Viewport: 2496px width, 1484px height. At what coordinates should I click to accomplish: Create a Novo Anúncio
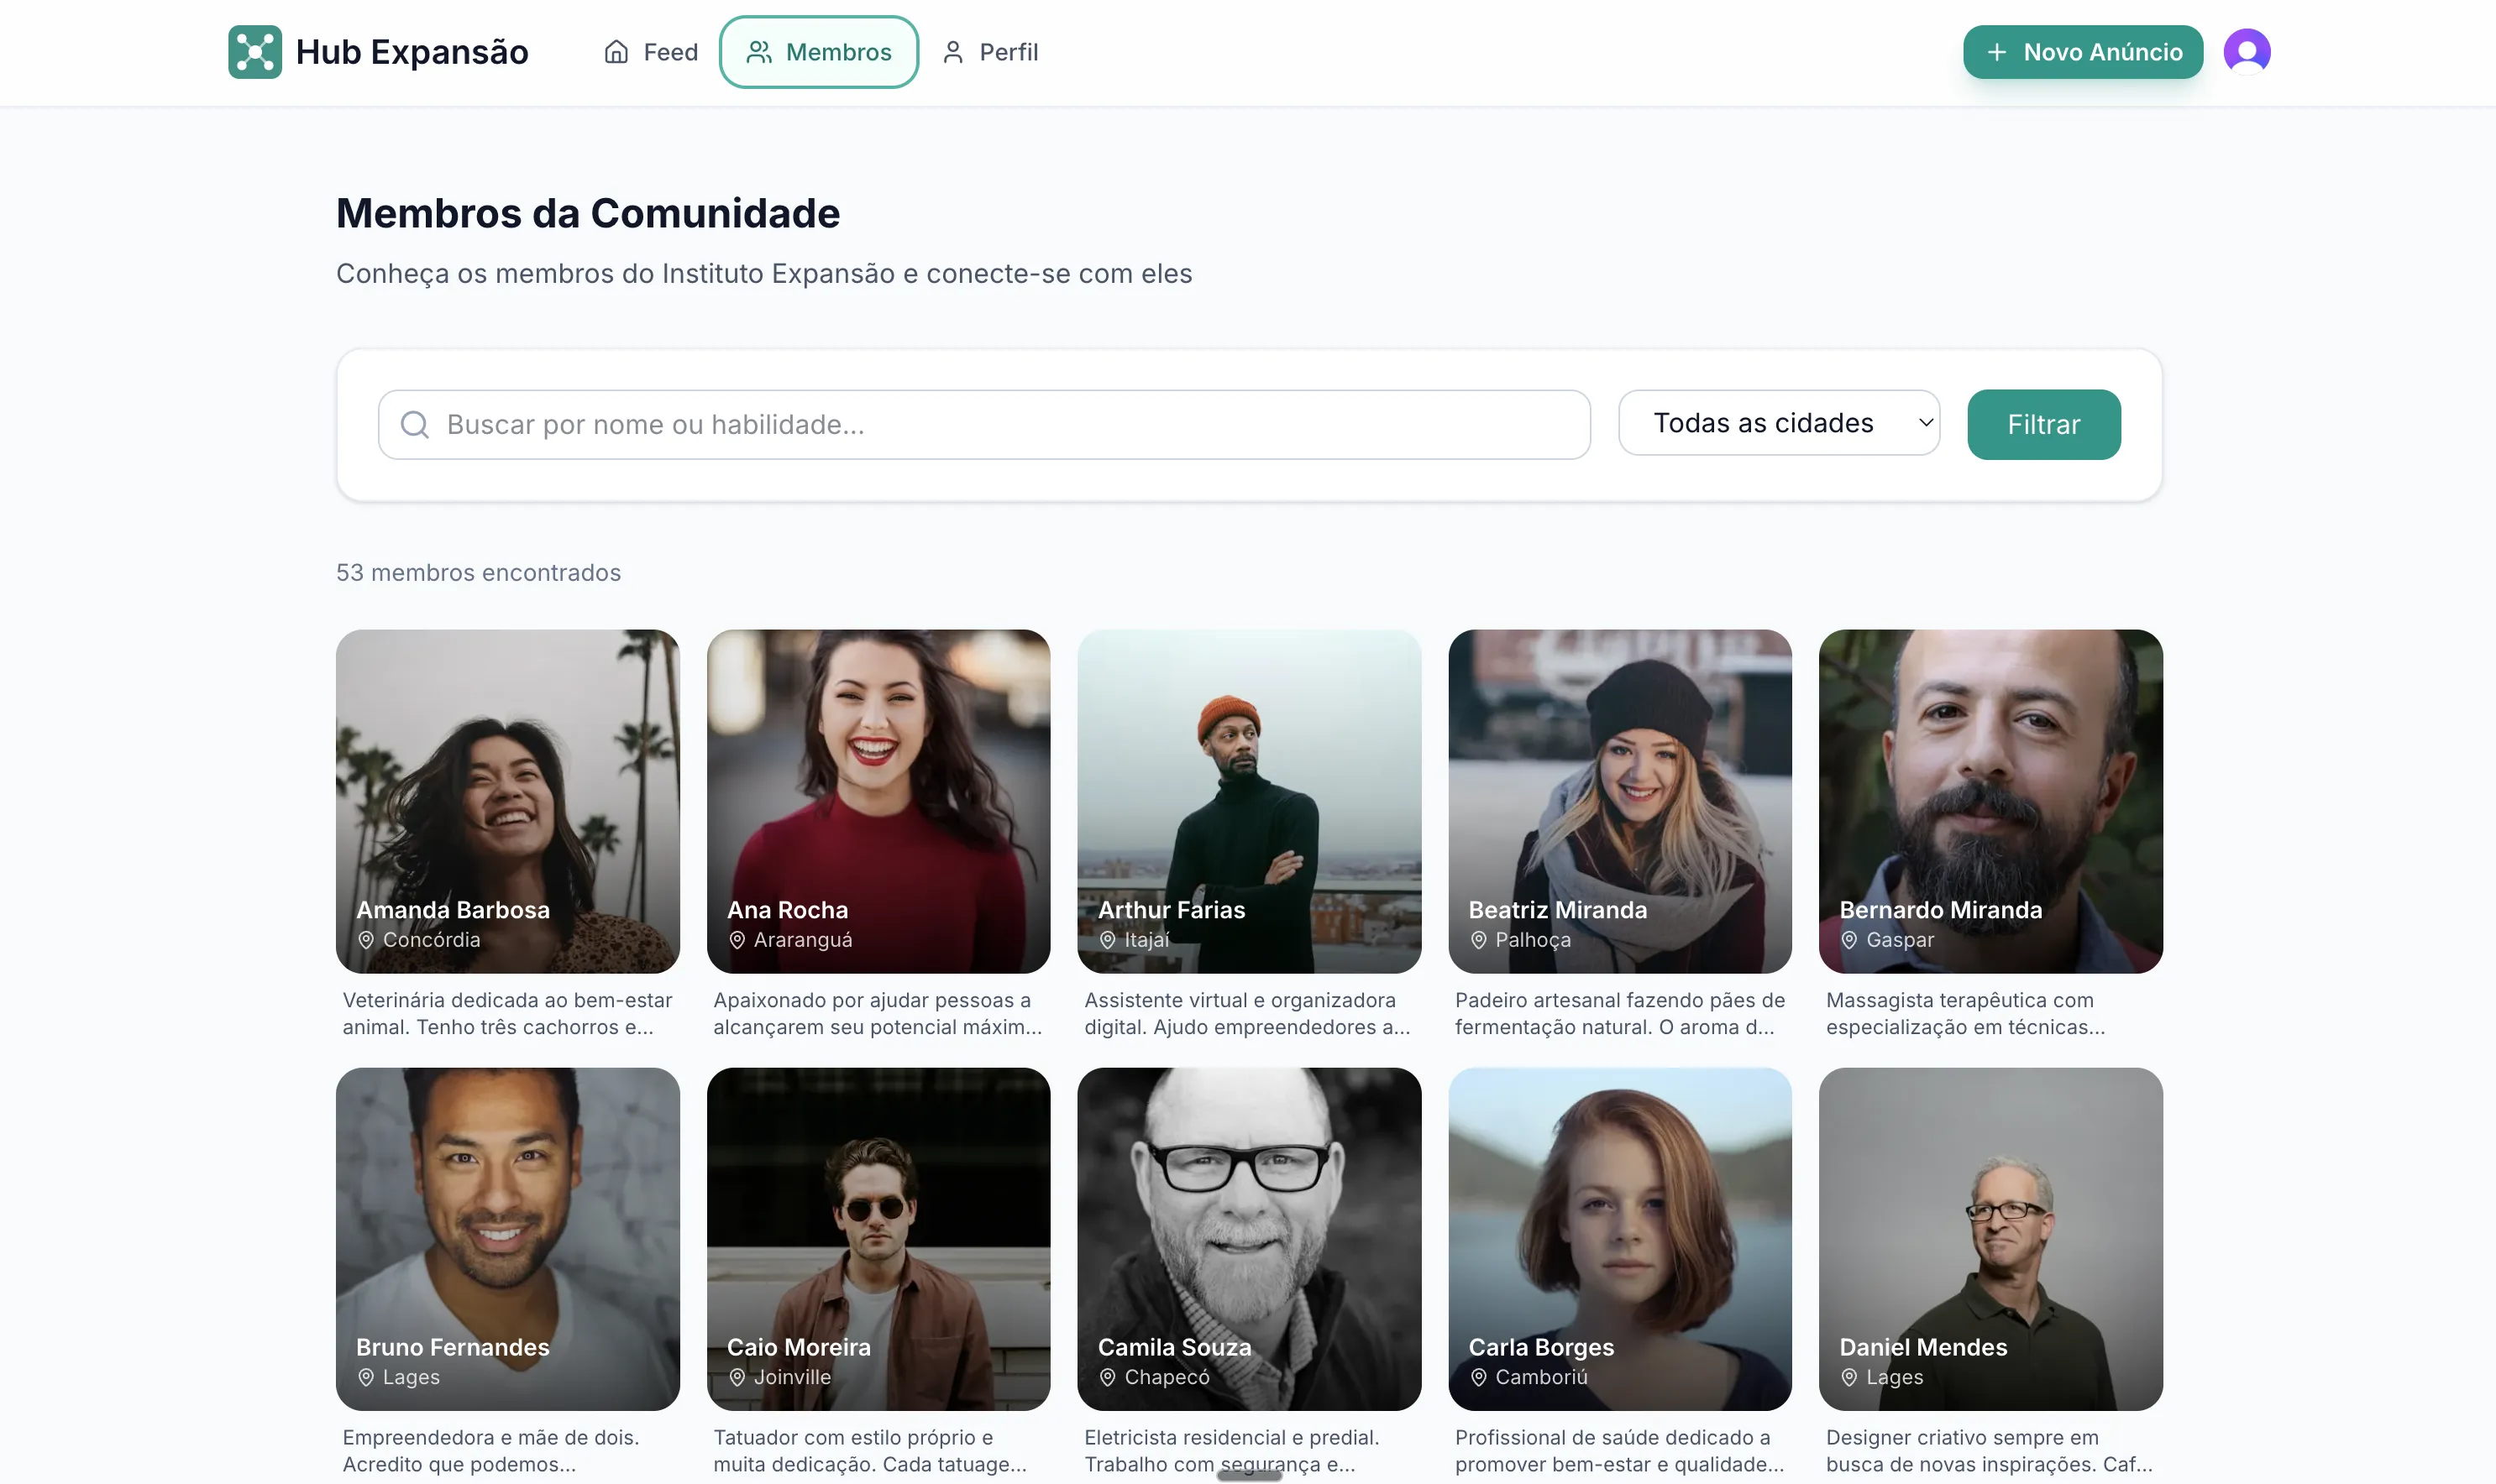[x=2082, y=51]
